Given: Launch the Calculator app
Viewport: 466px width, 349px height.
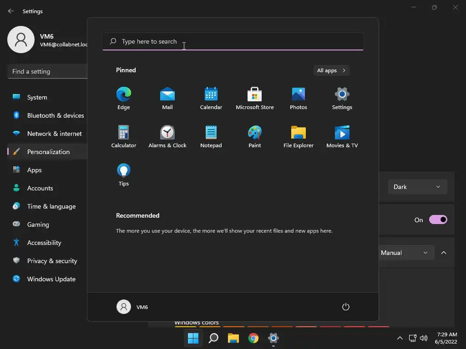Looking at the screenshot, I should coord(124,136).
